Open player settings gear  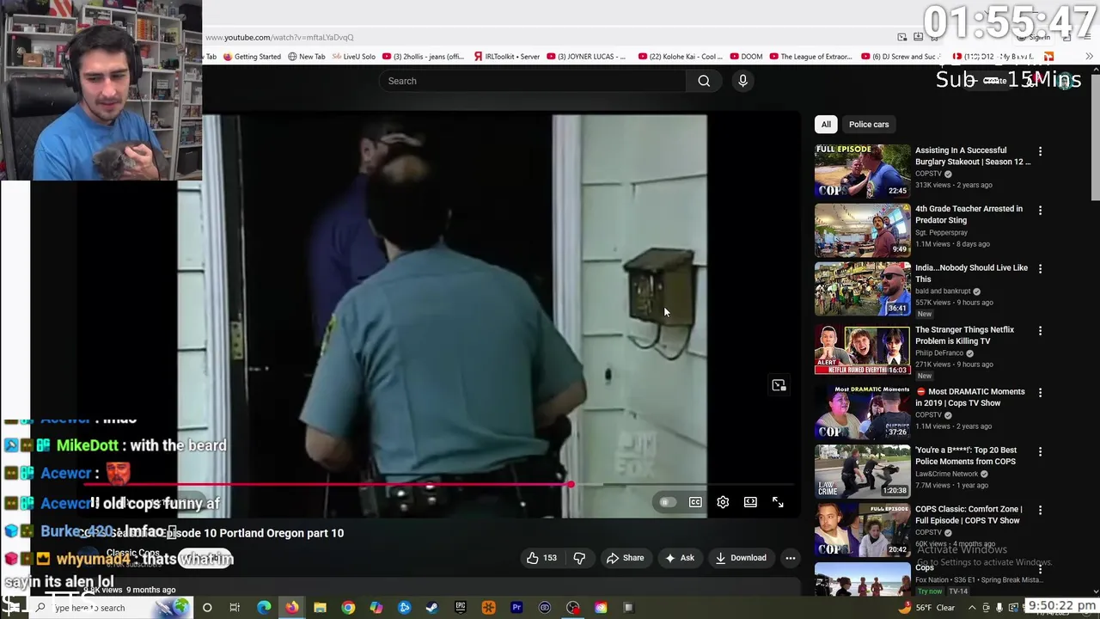pos(723,502)
